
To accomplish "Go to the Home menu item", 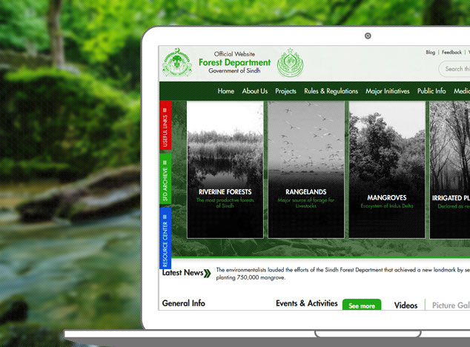I will pyautogui.click(x=225, y=91).
